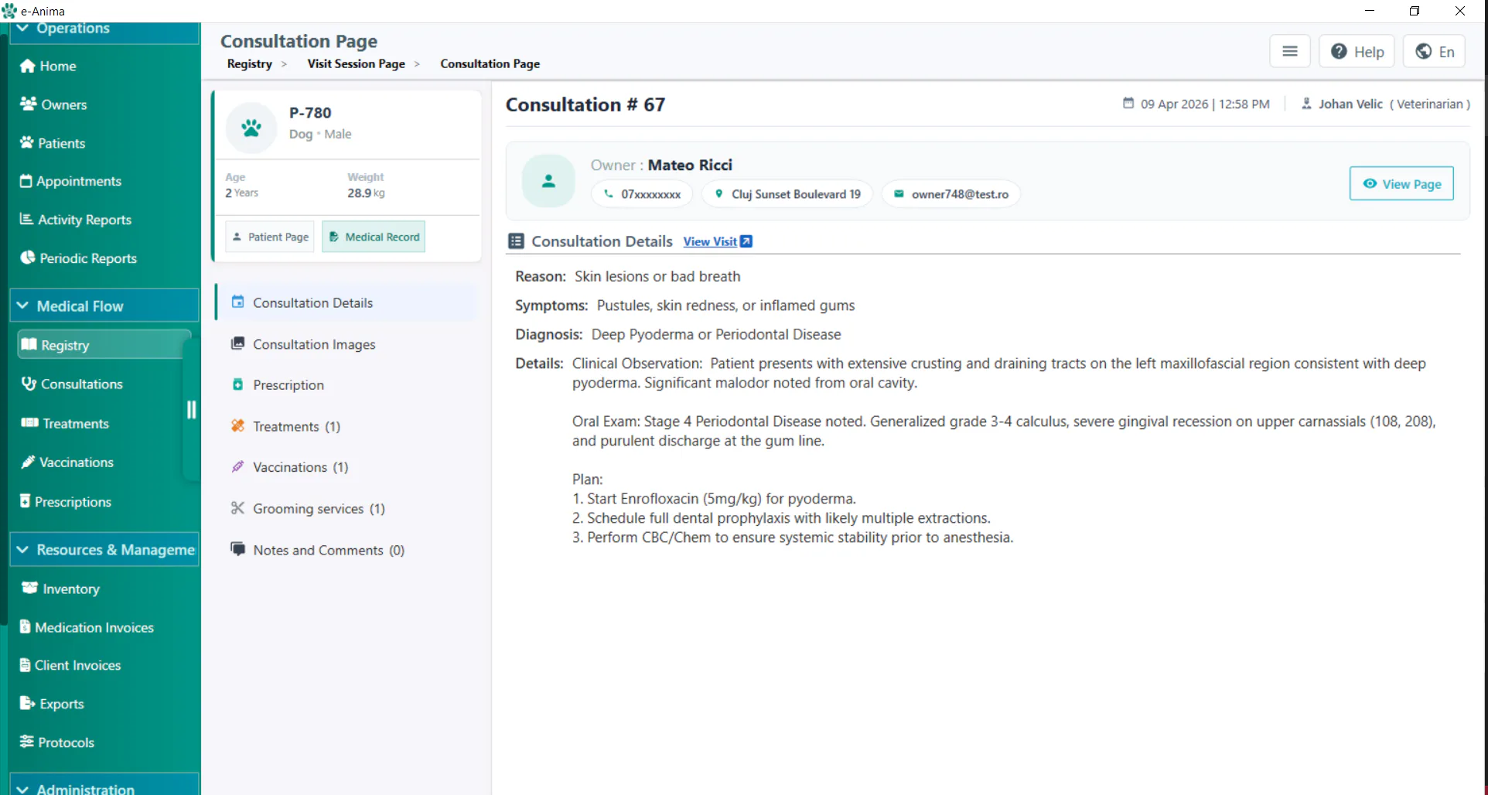
Task: Open Grooming services (1) tab
Action: pyautogui.click(x=347, y=508)
